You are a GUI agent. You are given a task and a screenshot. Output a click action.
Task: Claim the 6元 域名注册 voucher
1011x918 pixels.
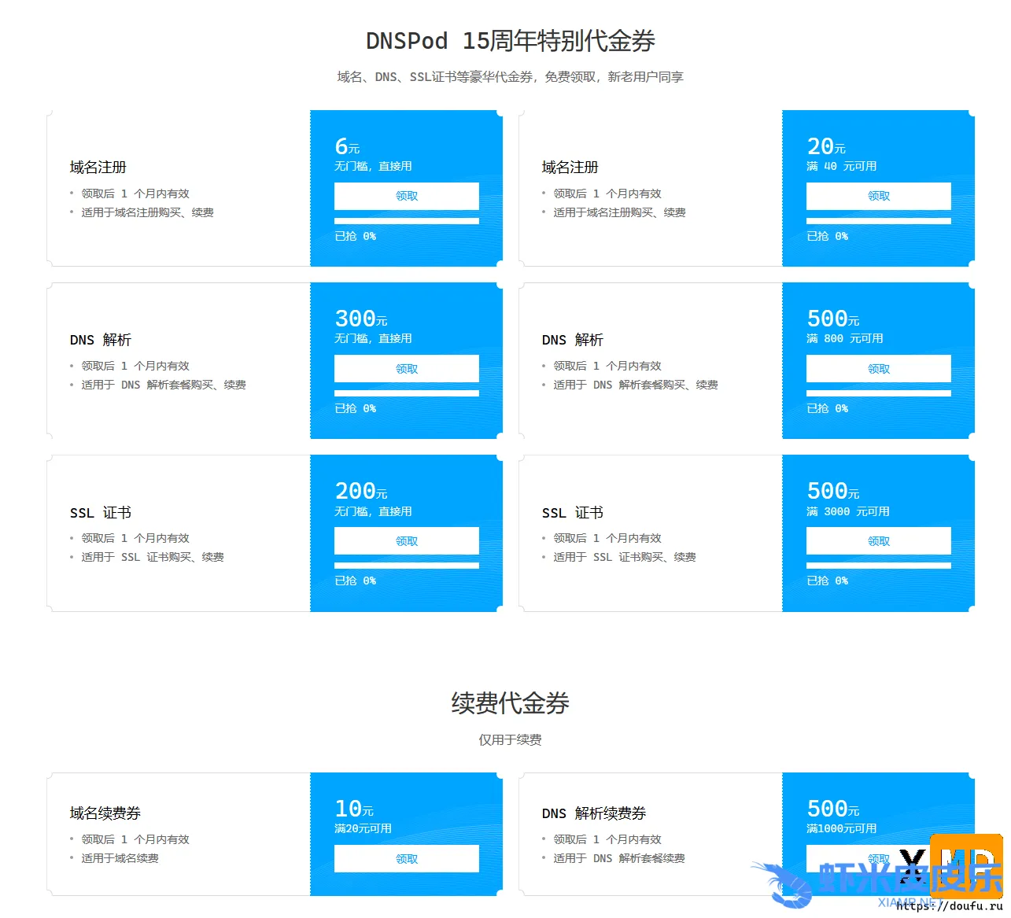coord(407,196)
